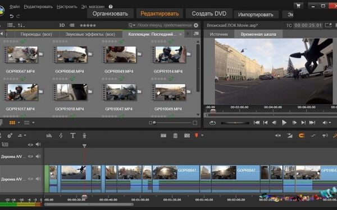The width and height of the screenshot is (337, 210).
Task: Take a snapshot with the camera icon
Action: [x=187, y=136]
